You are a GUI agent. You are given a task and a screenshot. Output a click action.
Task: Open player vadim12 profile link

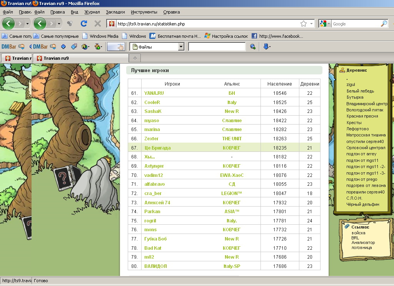pos(154,175)
